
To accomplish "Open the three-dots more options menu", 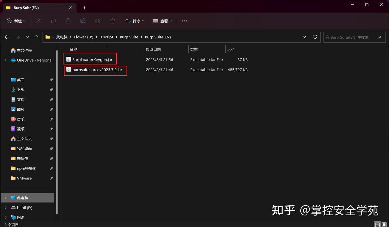I will pos(185,21).
